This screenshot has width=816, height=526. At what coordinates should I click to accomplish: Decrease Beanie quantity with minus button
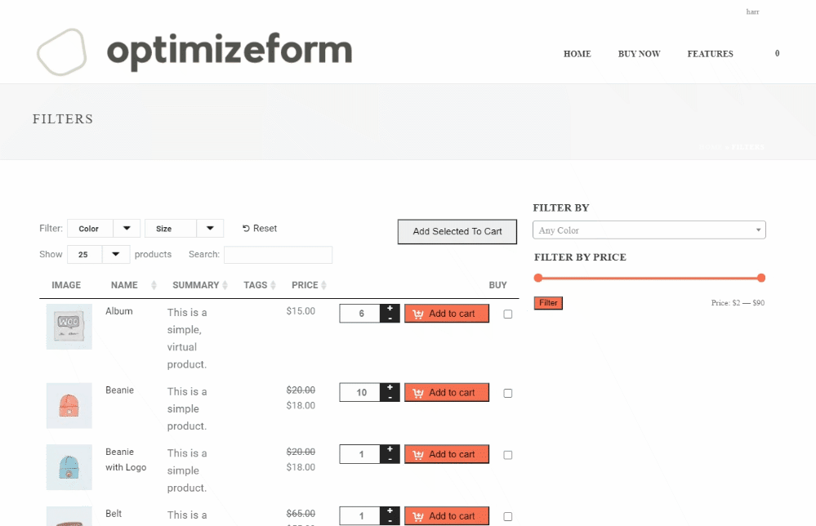[x=390, y=398]
